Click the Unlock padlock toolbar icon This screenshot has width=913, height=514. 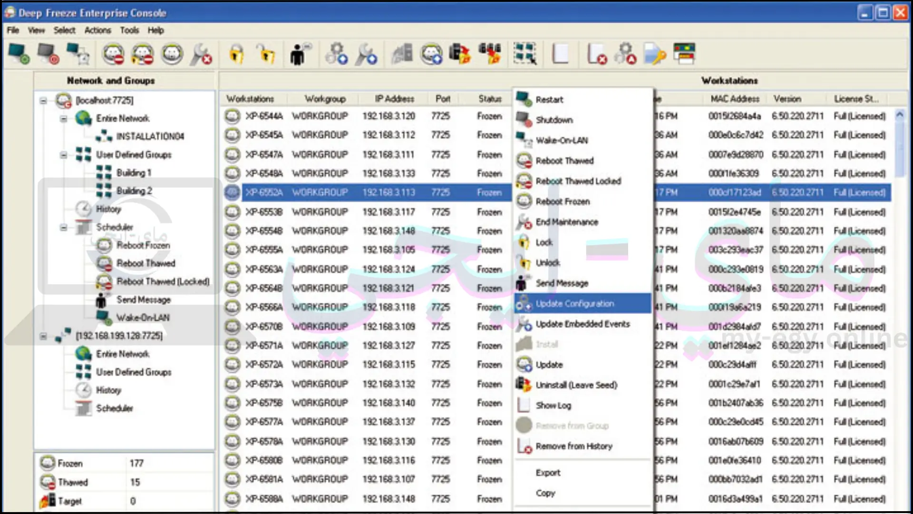[266, 54]
